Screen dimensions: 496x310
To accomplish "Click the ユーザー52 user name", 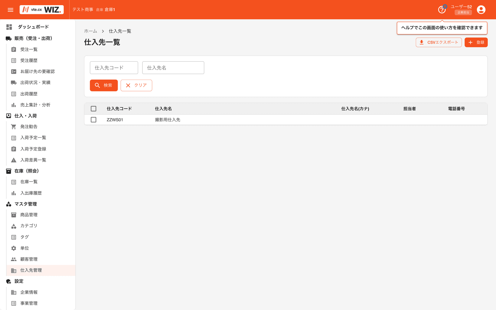I will click(x=461, y=7).
